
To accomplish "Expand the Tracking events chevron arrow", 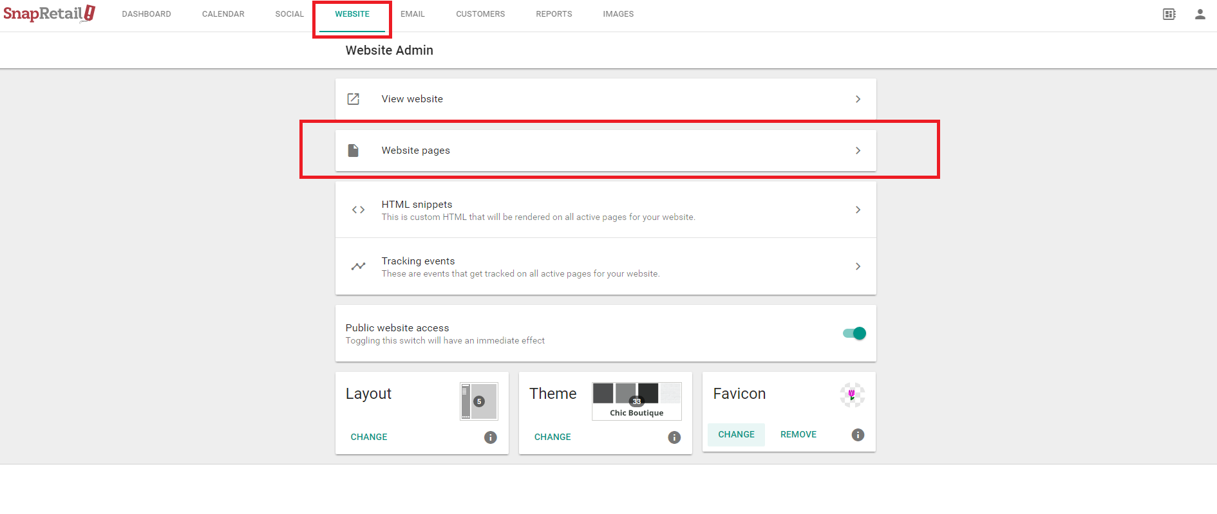I will coord(858,266).
